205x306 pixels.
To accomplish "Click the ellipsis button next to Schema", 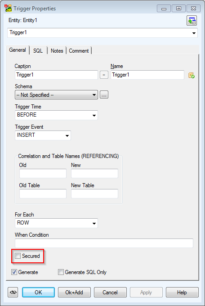I will (104, 95).
